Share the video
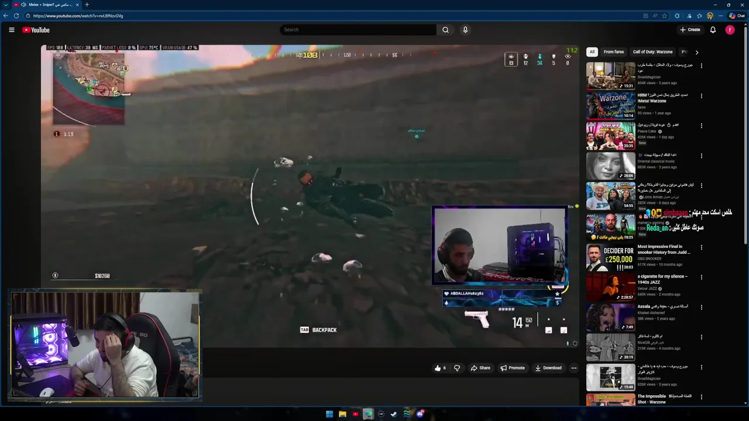Viewport: 749px width, 421px height. coord(480,368)
